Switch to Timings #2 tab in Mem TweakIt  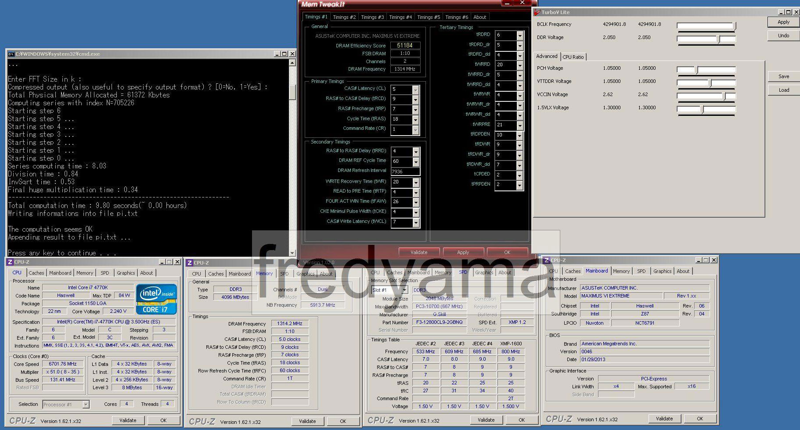tap(344, 17)
